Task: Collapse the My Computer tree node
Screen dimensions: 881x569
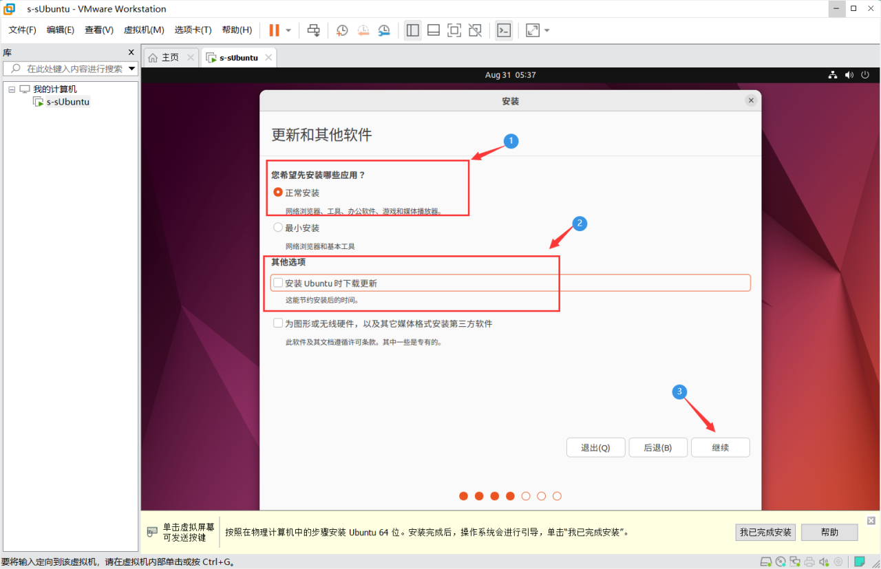Action: coord(12,89)
